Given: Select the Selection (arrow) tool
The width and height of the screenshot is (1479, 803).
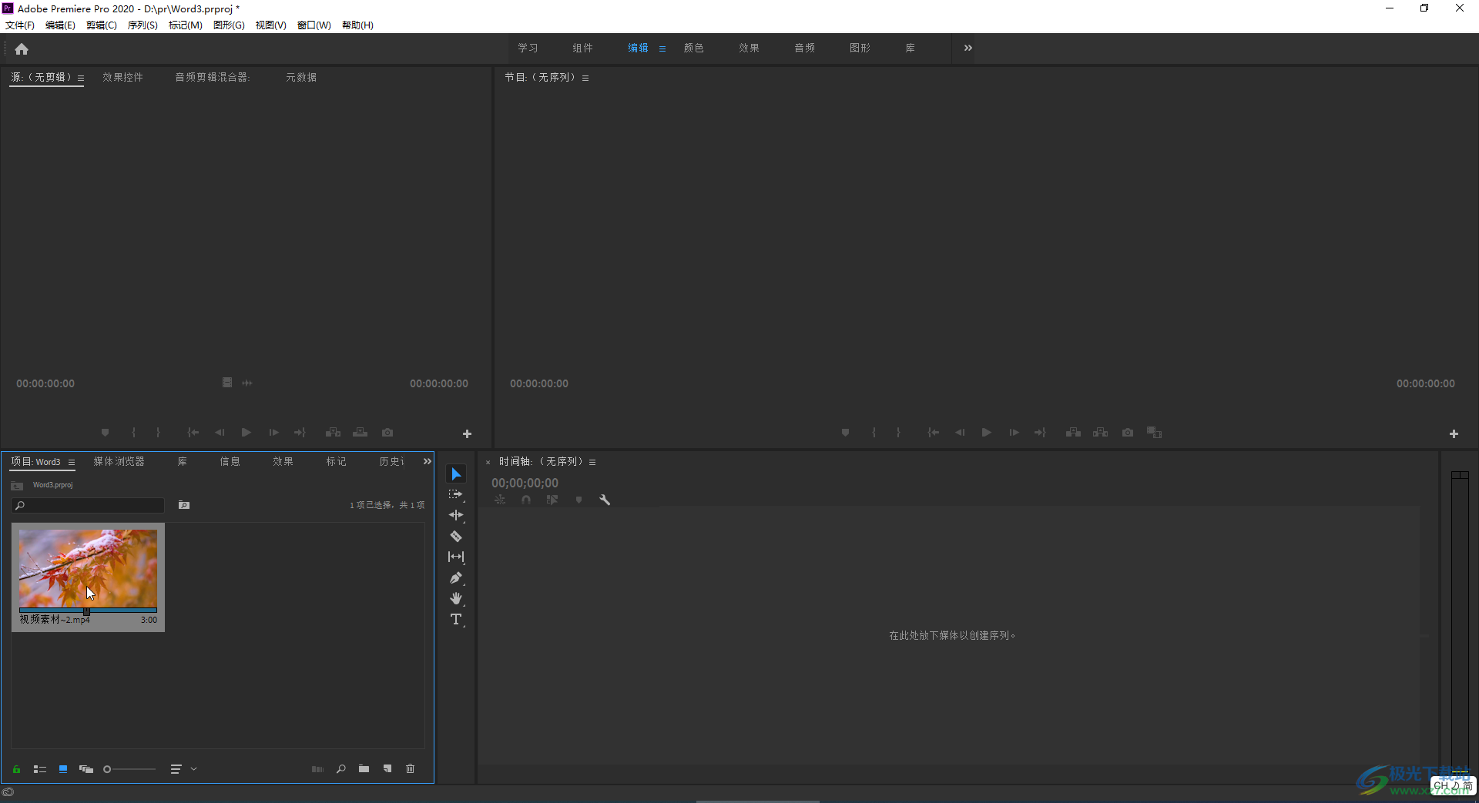Looking at the screenshot, I should (x=456, y=473).
